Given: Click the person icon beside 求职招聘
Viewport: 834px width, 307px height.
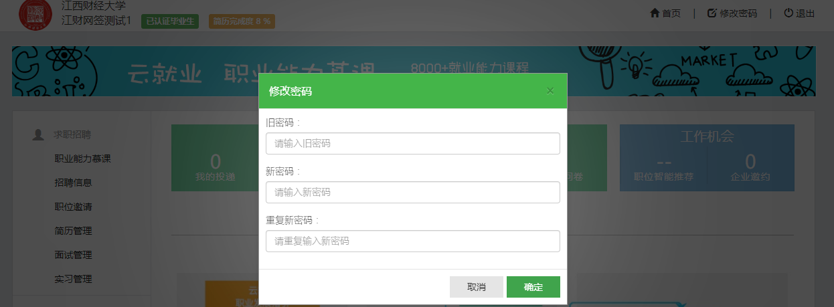Looking at the screenshot, I should (x=38, y=134).
